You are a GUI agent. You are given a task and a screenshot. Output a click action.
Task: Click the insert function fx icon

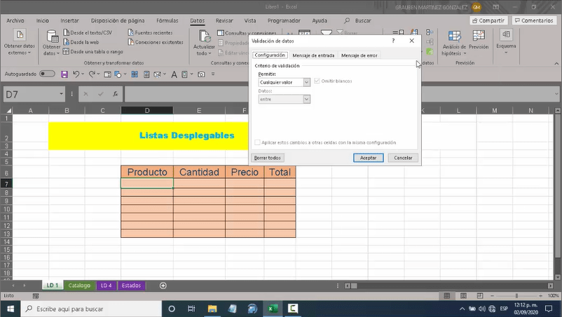coord(116,94)
